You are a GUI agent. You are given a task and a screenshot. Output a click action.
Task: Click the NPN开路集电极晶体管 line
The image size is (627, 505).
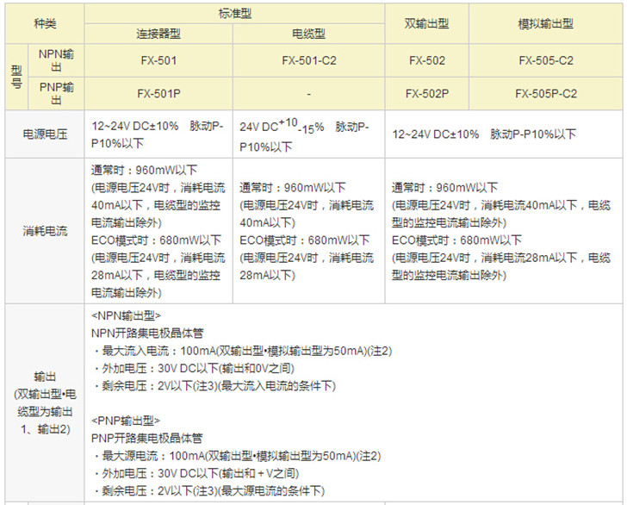point(147,334)
